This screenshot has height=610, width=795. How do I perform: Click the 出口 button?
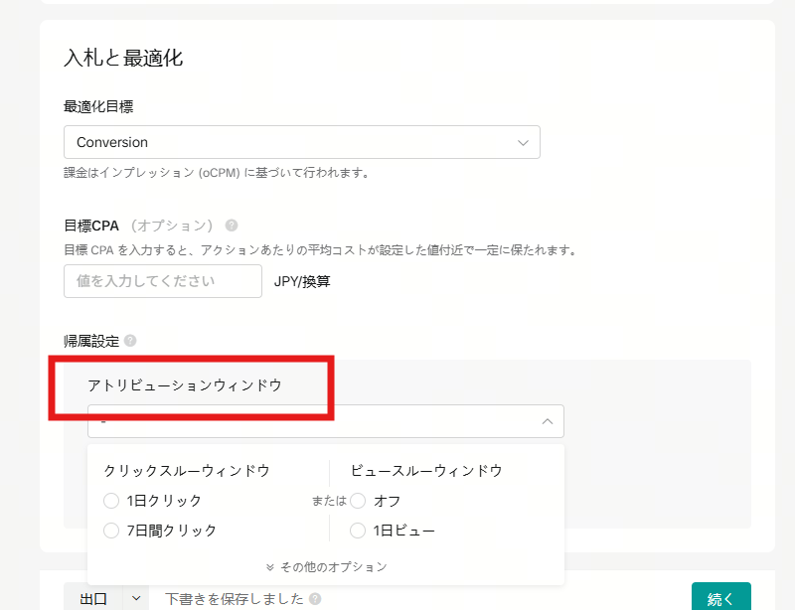click(93, 599)
